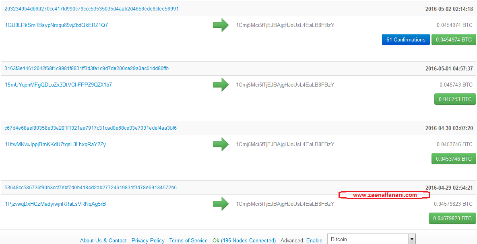Open the Terms of Service link
This screenshot has height=244, width=477.
188,240
